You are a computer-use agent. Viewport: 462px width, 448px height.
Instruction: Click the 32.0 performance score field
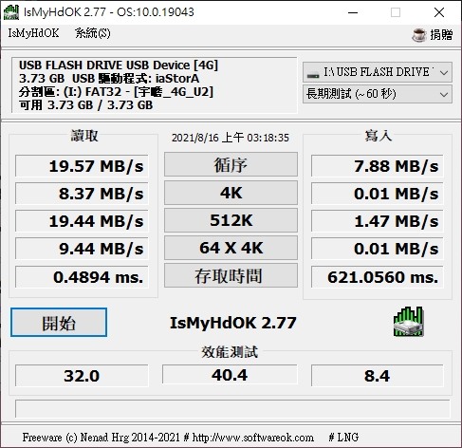[82, 376]
